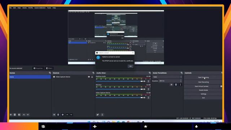This screenshot has width=231, height=130.
Task: Open the Tools menu
Action: coord(49,8)
